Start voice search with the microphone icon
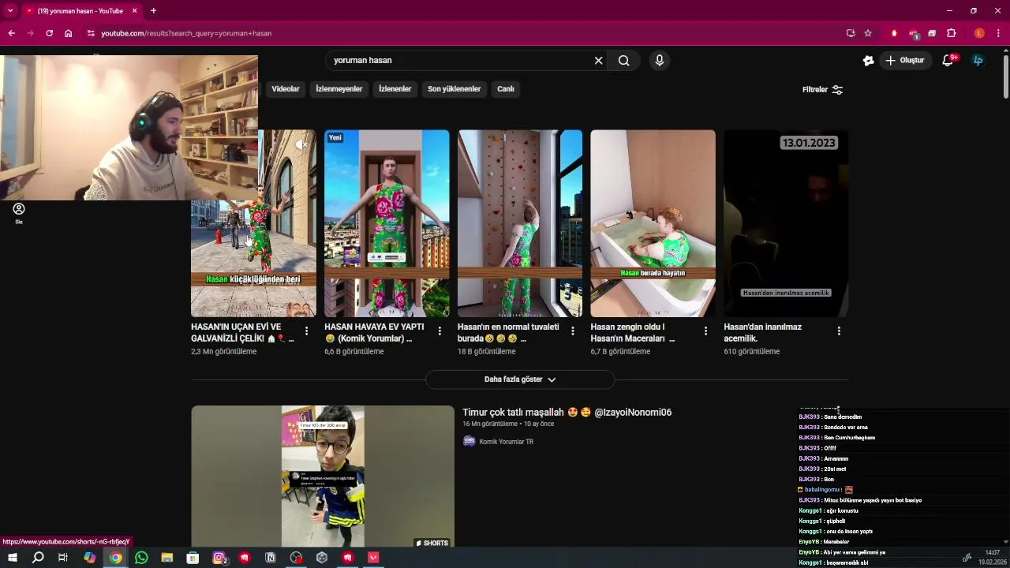This screenshot has height=568, width=1010. pyautogui.click(x=660, y=61)
